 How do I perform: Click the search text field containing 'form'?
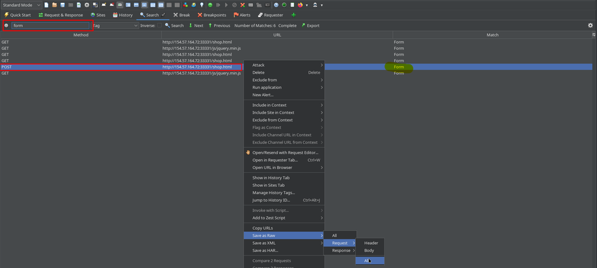point(50,26)
